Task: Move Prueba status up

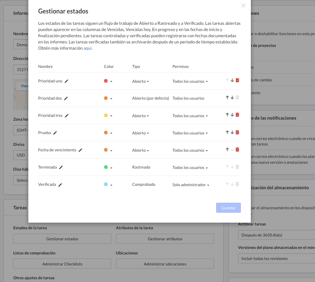Action: pyautogui.click(x=227, y=132)
